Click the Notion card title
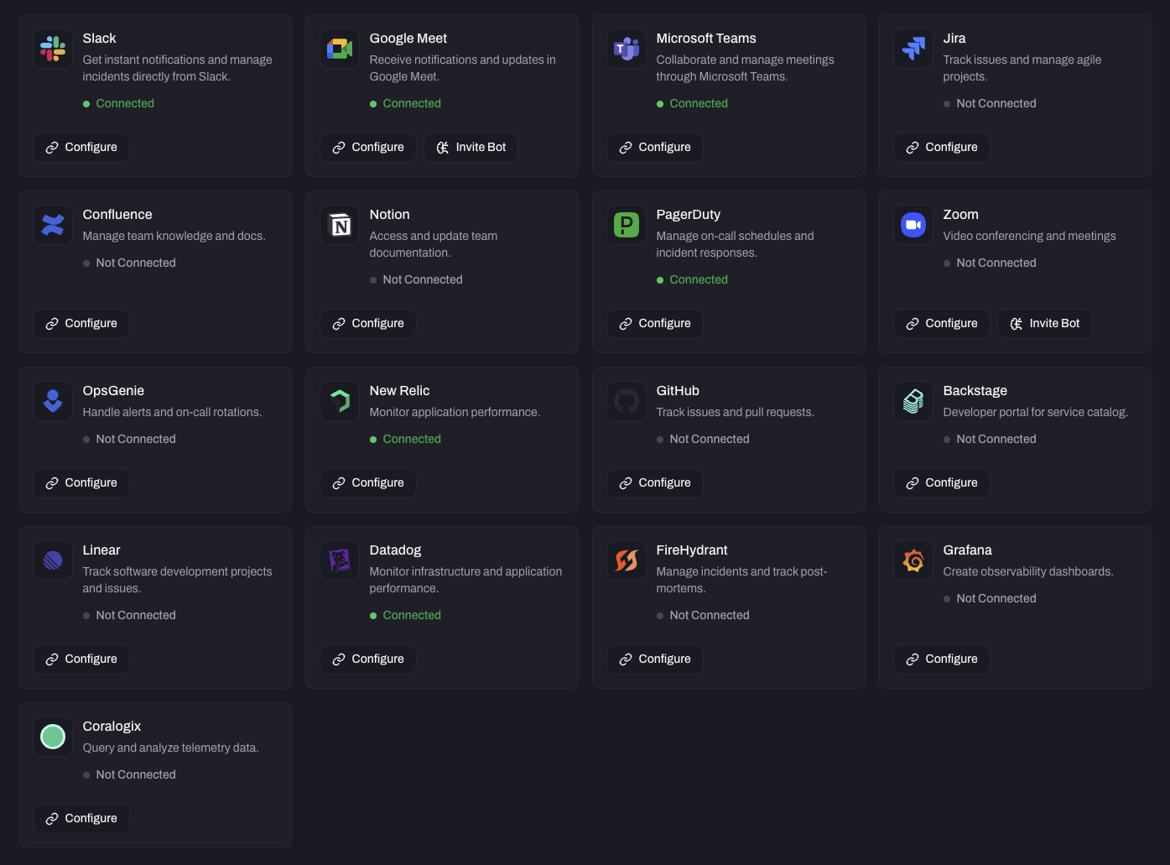The image size is (1170, 865). (390, 215)
